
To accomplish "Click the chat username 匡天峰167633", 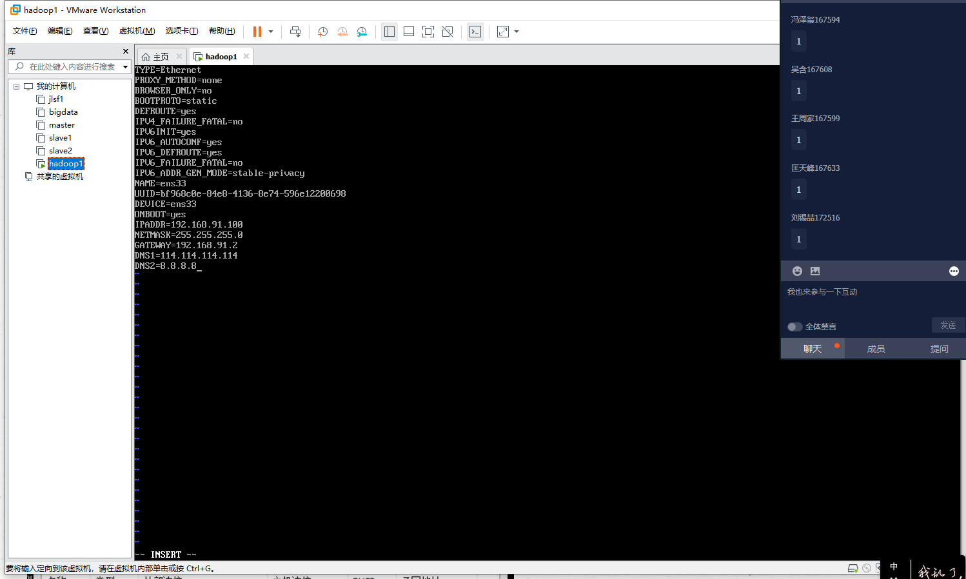I will (815, 168).
